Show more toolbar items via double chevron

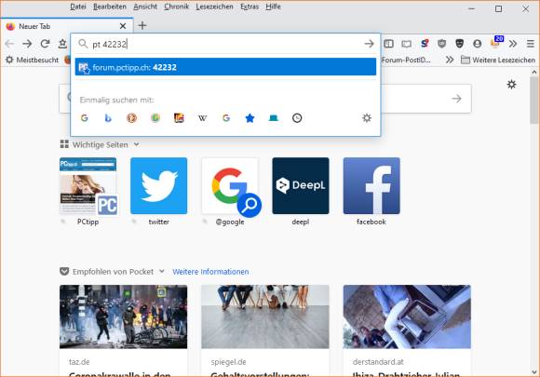point(513,44)
